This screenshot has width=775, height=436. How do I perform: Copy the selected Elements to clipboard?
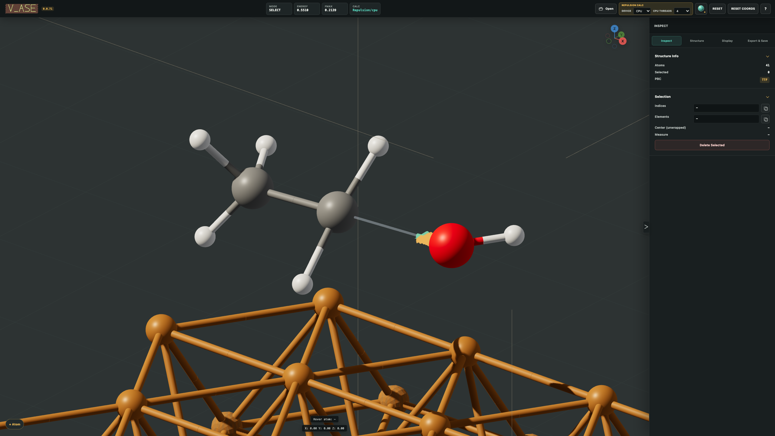click(765, 119)
